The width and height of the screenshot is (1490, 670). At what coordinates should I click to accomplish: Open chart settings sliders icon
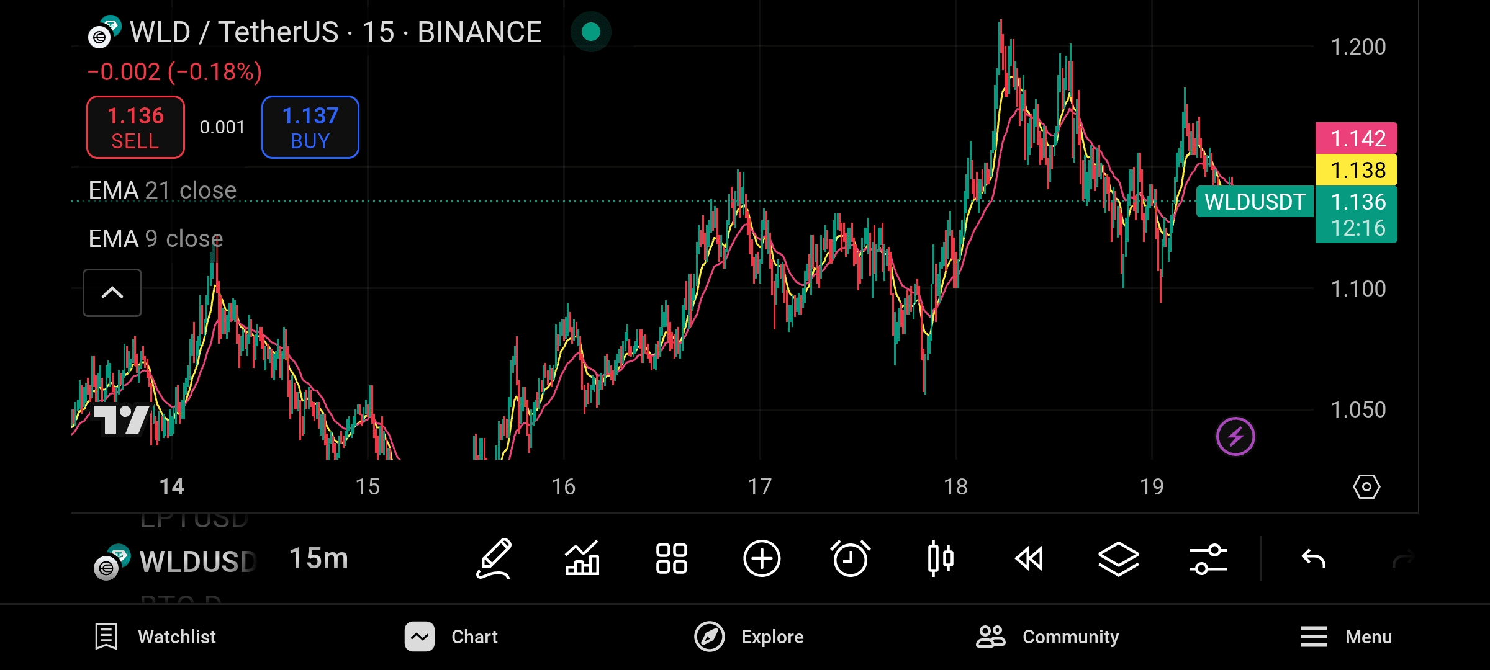[x=1208, y=558]
